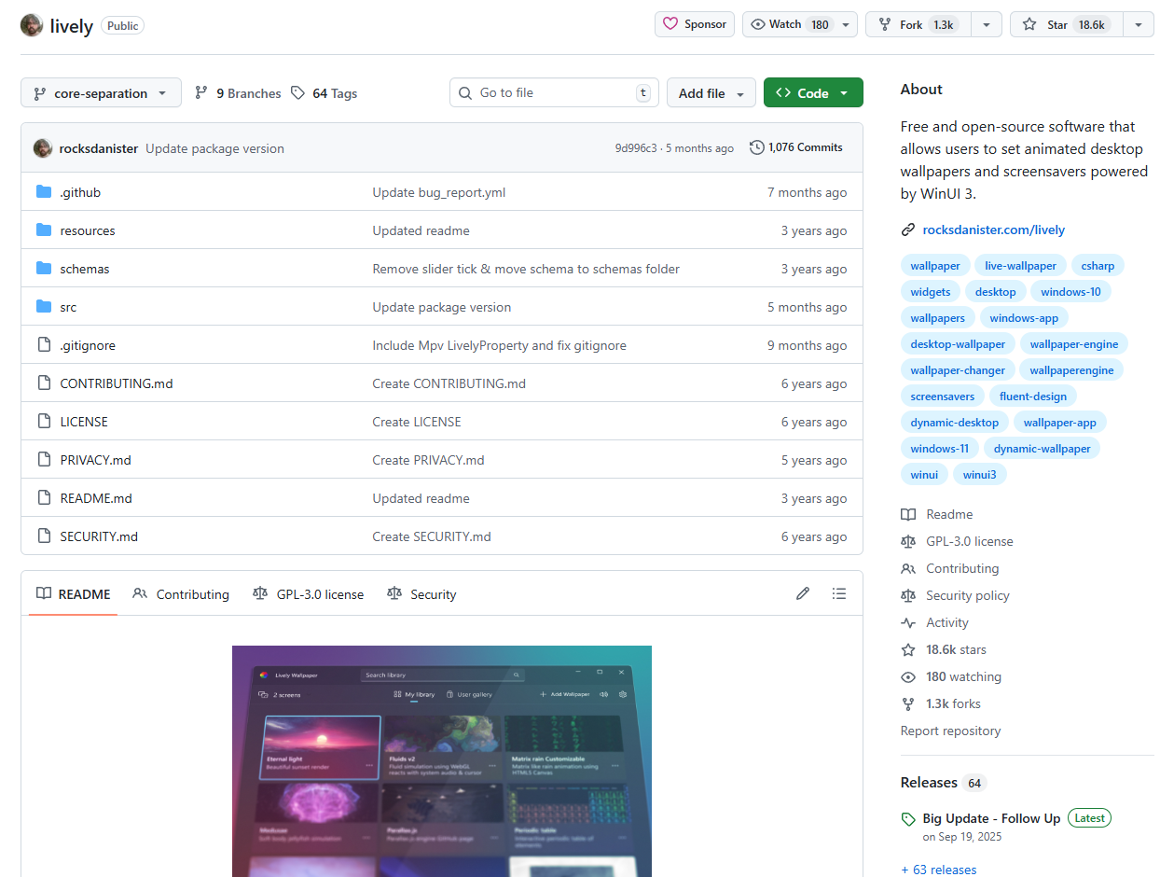Select the README tab

74,594
